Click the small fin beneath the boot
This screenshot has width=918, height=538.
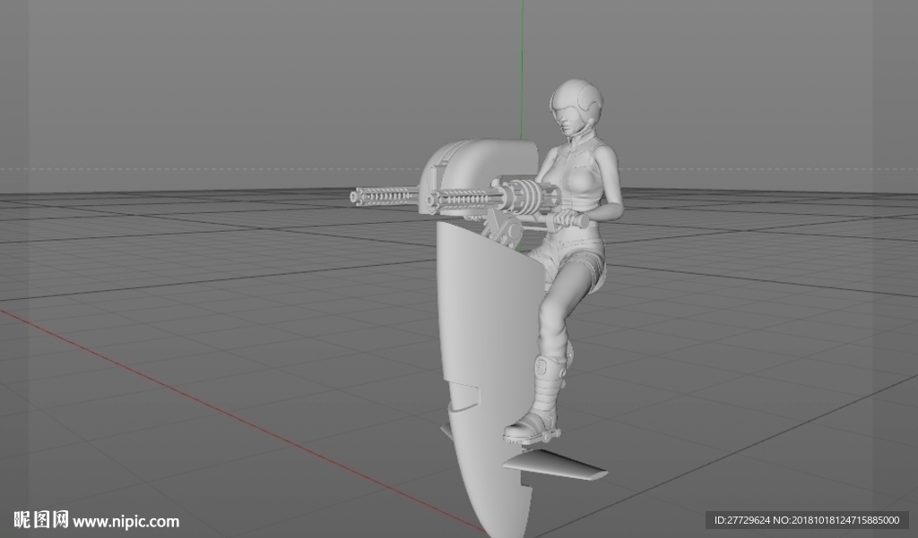click(x=554, y=465)
